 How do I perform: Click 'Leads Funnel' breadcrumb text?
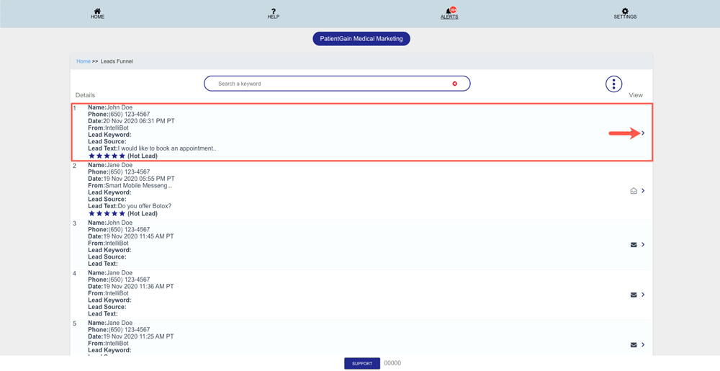[x=117, y=61]
